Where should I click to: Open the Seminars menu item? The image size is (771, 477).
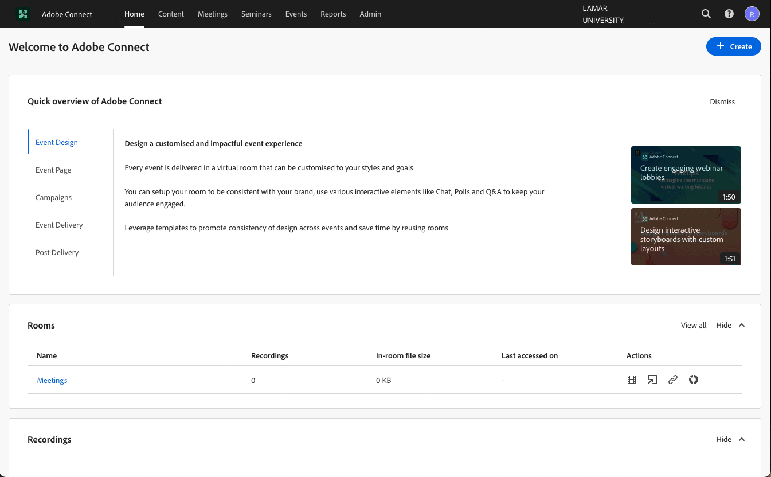coord(256,14)
